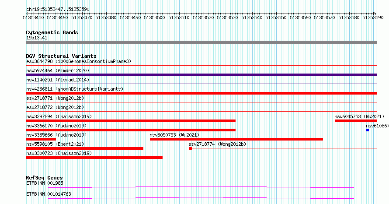Select ruler position 51353540
The image size is (389, 204).
pyautogui.click(x=252, y=18)
